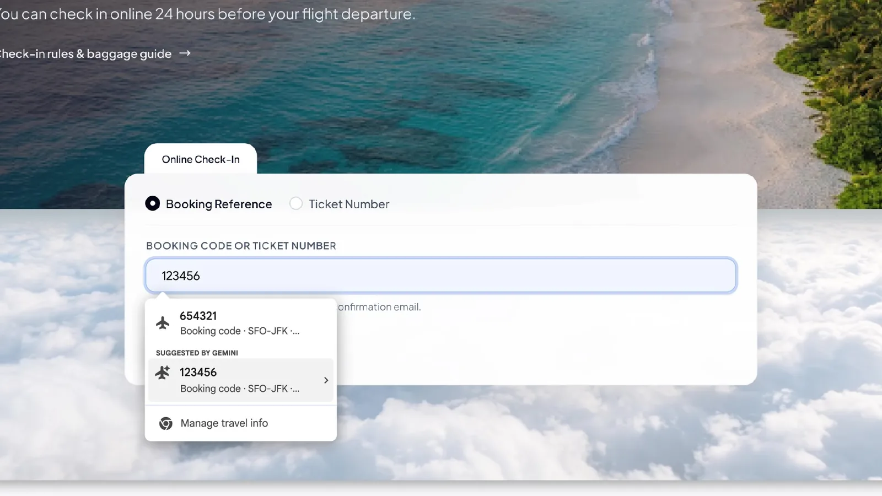882x496 pixels.
Task: Click the Ticket Number label text
Action: 349,204
